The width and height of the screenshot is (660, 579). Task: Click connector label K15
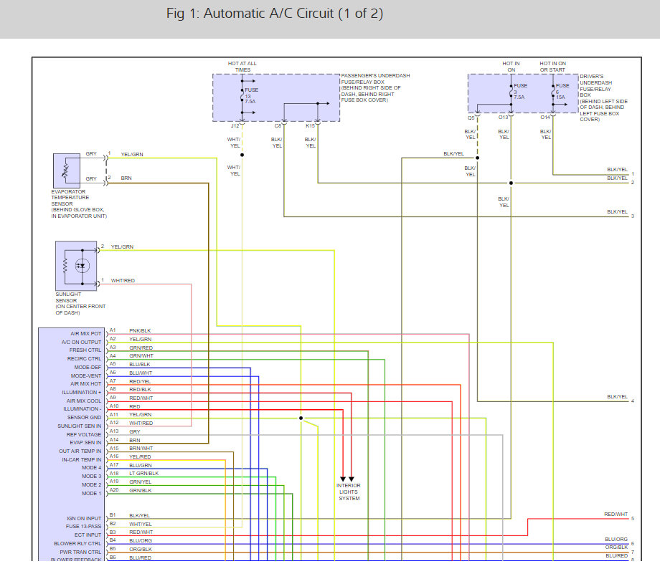click(310, 125)
